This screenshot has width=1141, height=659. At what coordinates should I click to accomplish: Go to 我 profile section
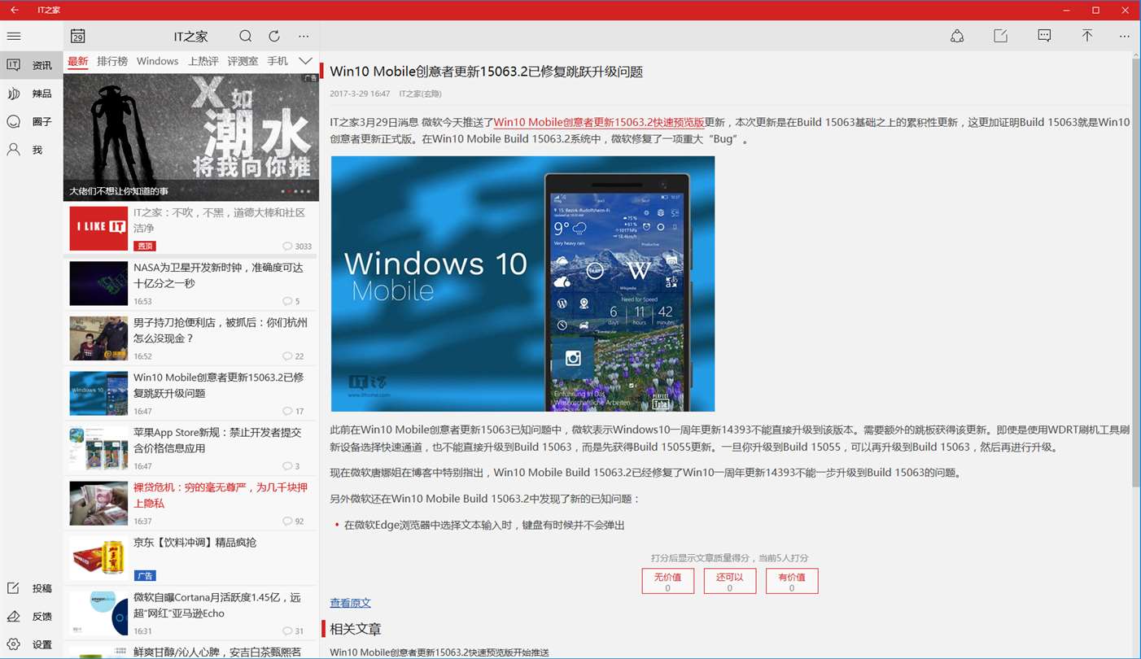click(x=32, y=150)
